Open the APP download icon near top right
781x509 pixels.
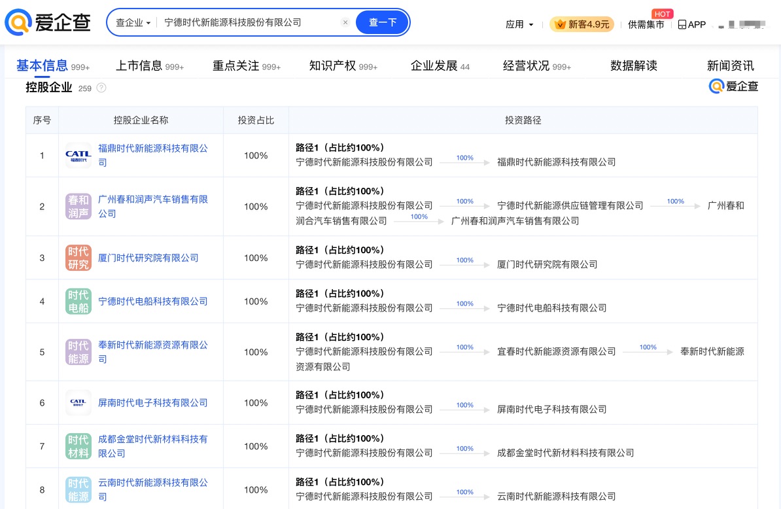pyautogui.click(x=681, y=24)
